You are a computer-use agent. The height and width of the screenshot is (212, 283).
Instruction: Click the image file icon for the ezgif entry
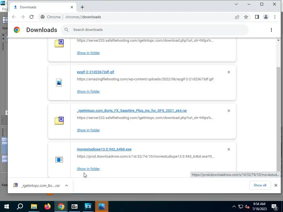coord(59,83)
